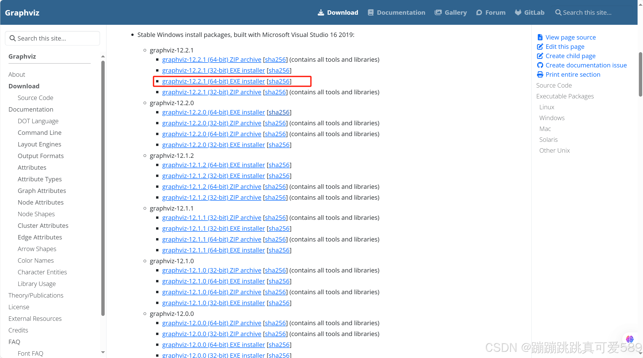643x358 pixels.
Task: Click the GitLab fox icon
Action: point(518,13)
